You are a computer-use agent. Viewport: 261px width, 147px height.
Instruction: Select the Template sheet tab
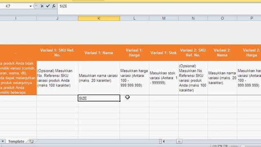point(16,141)
